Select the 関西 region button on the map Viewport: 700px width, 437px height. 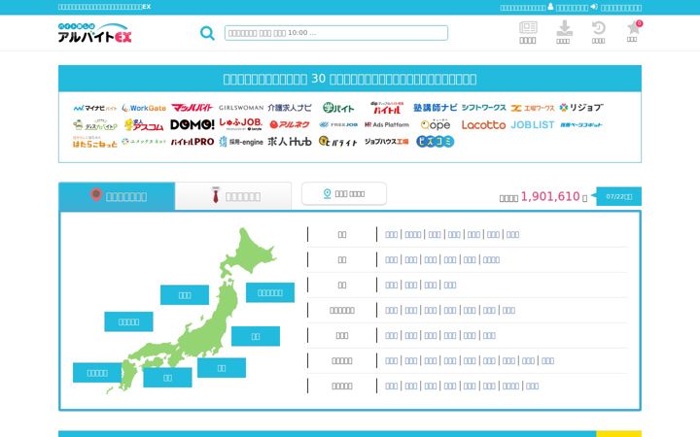tap(167, 378)
